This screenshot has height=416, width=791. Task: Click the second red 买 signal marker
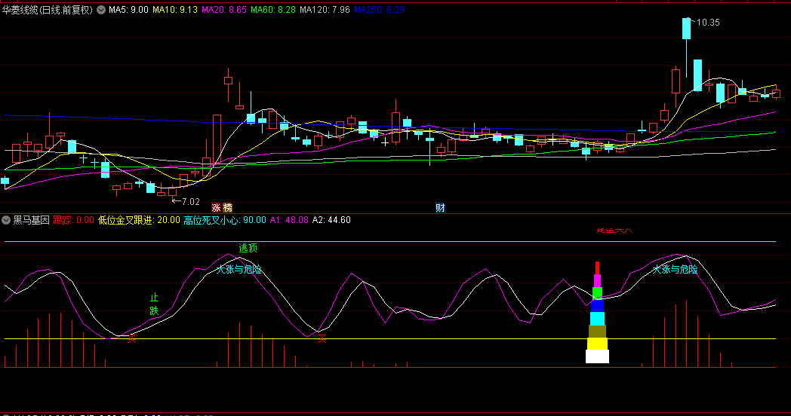(322, 338)
